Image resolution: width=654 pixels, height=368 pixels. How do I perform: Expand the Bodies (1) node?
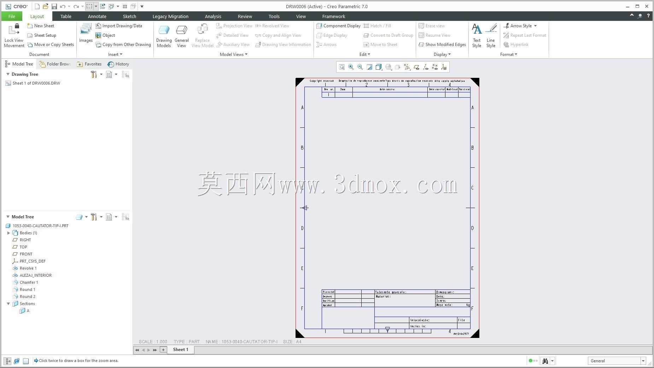(x=8, y=233)
